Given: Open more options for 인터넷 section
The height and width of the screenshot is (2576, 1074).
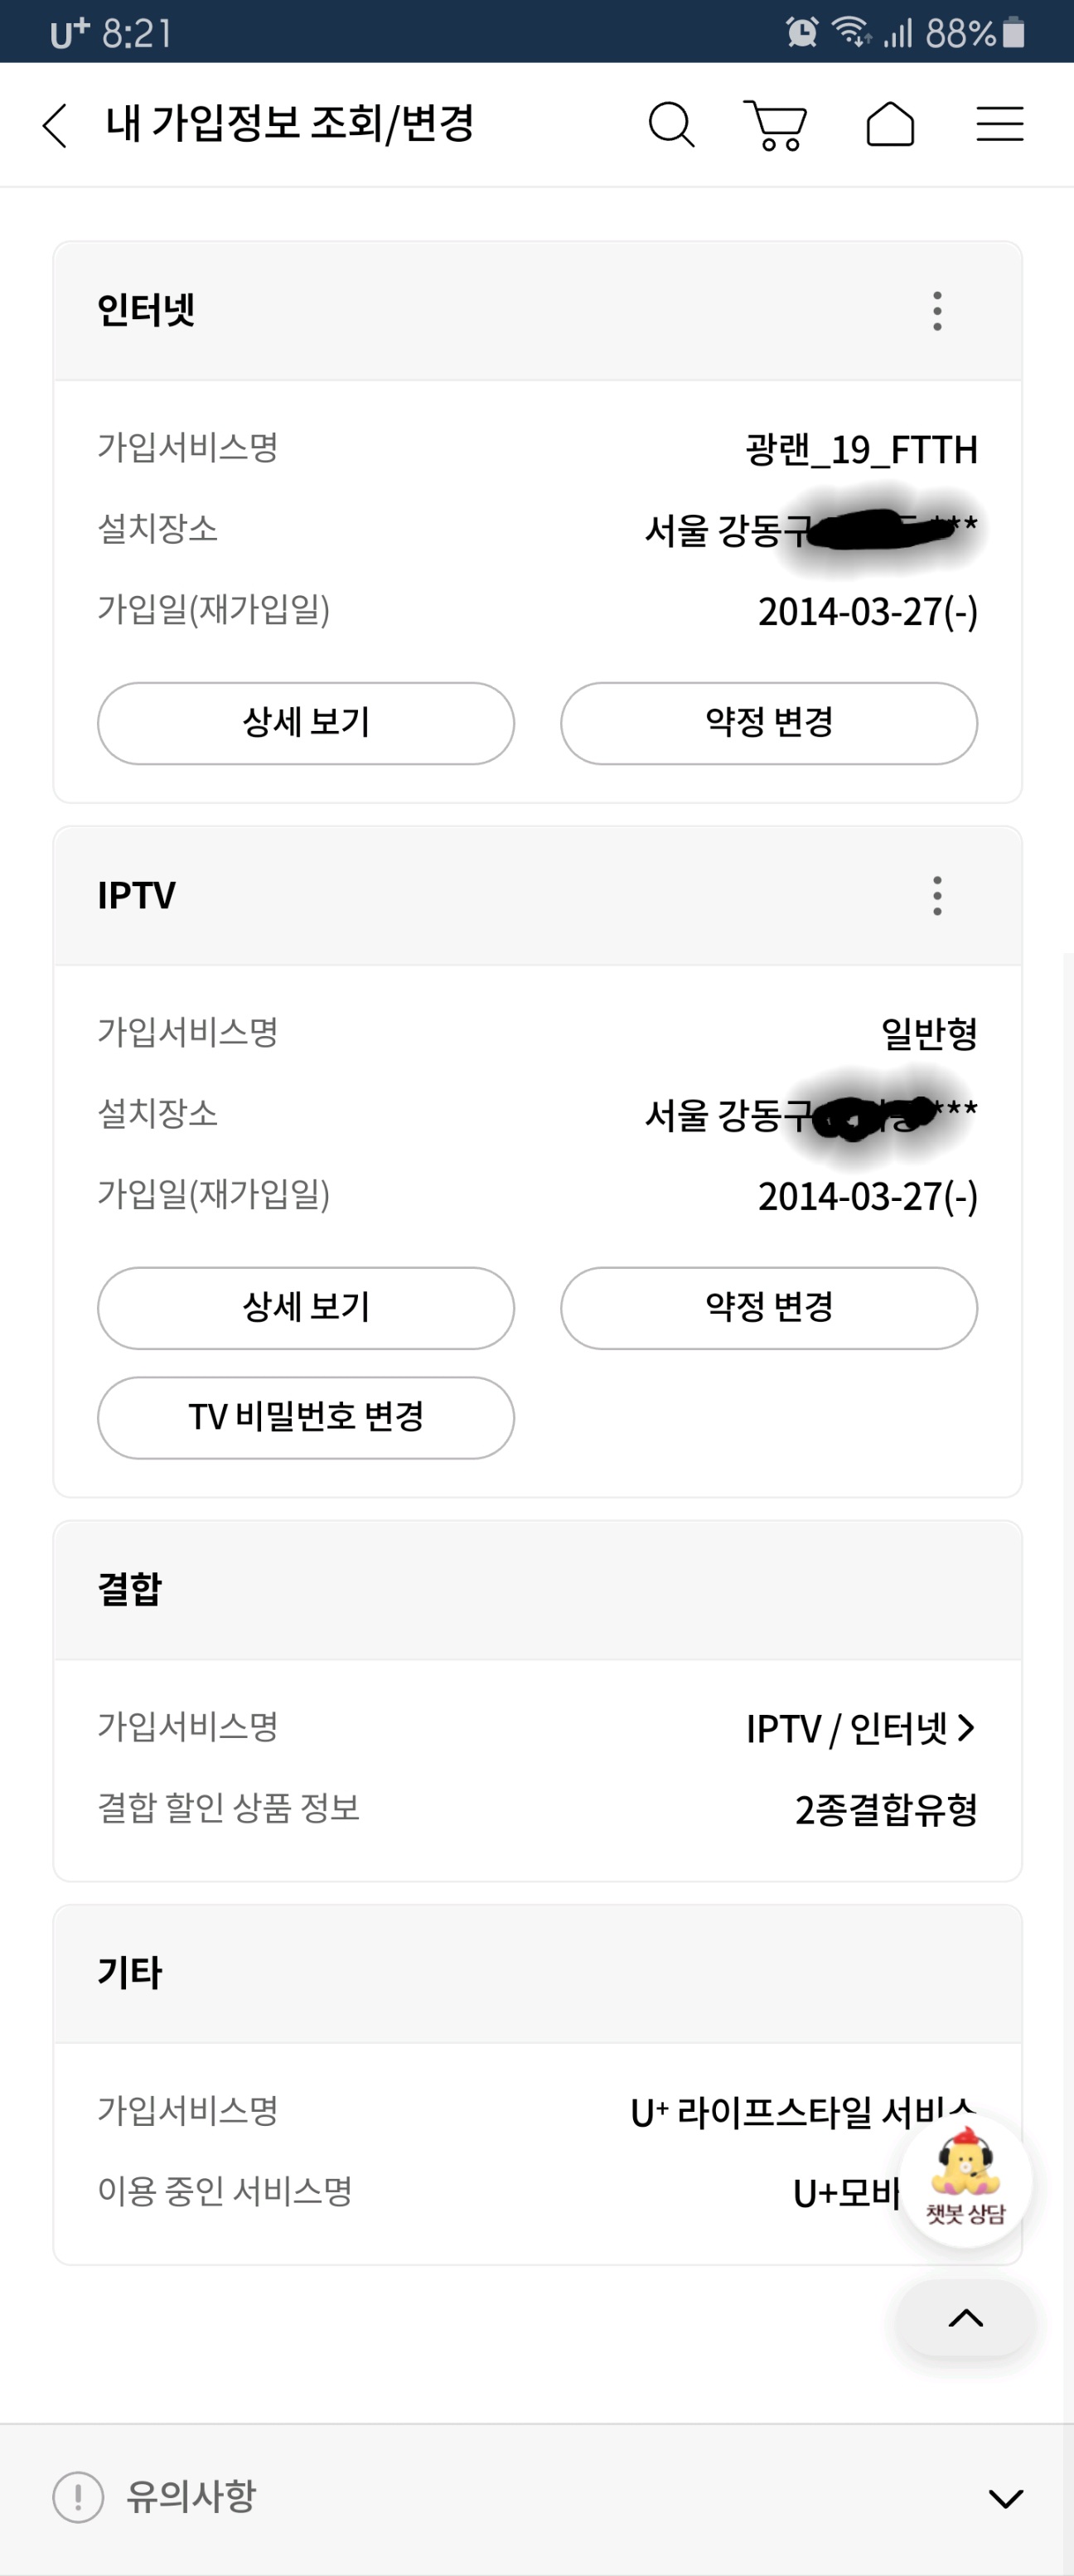Looking at the screenshot, I should click(x=937, y=311).
